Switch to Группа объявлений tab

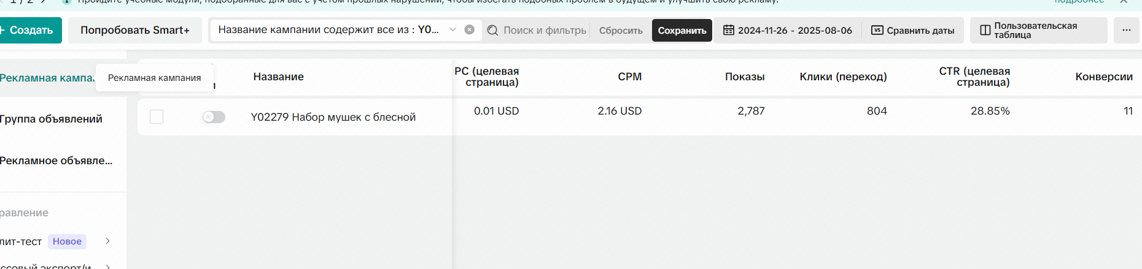click(x=52, y=119)
